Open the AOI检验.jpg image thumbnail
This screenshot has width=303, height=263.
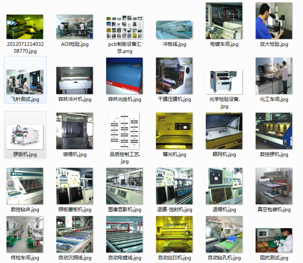click(x=75, y=27)
